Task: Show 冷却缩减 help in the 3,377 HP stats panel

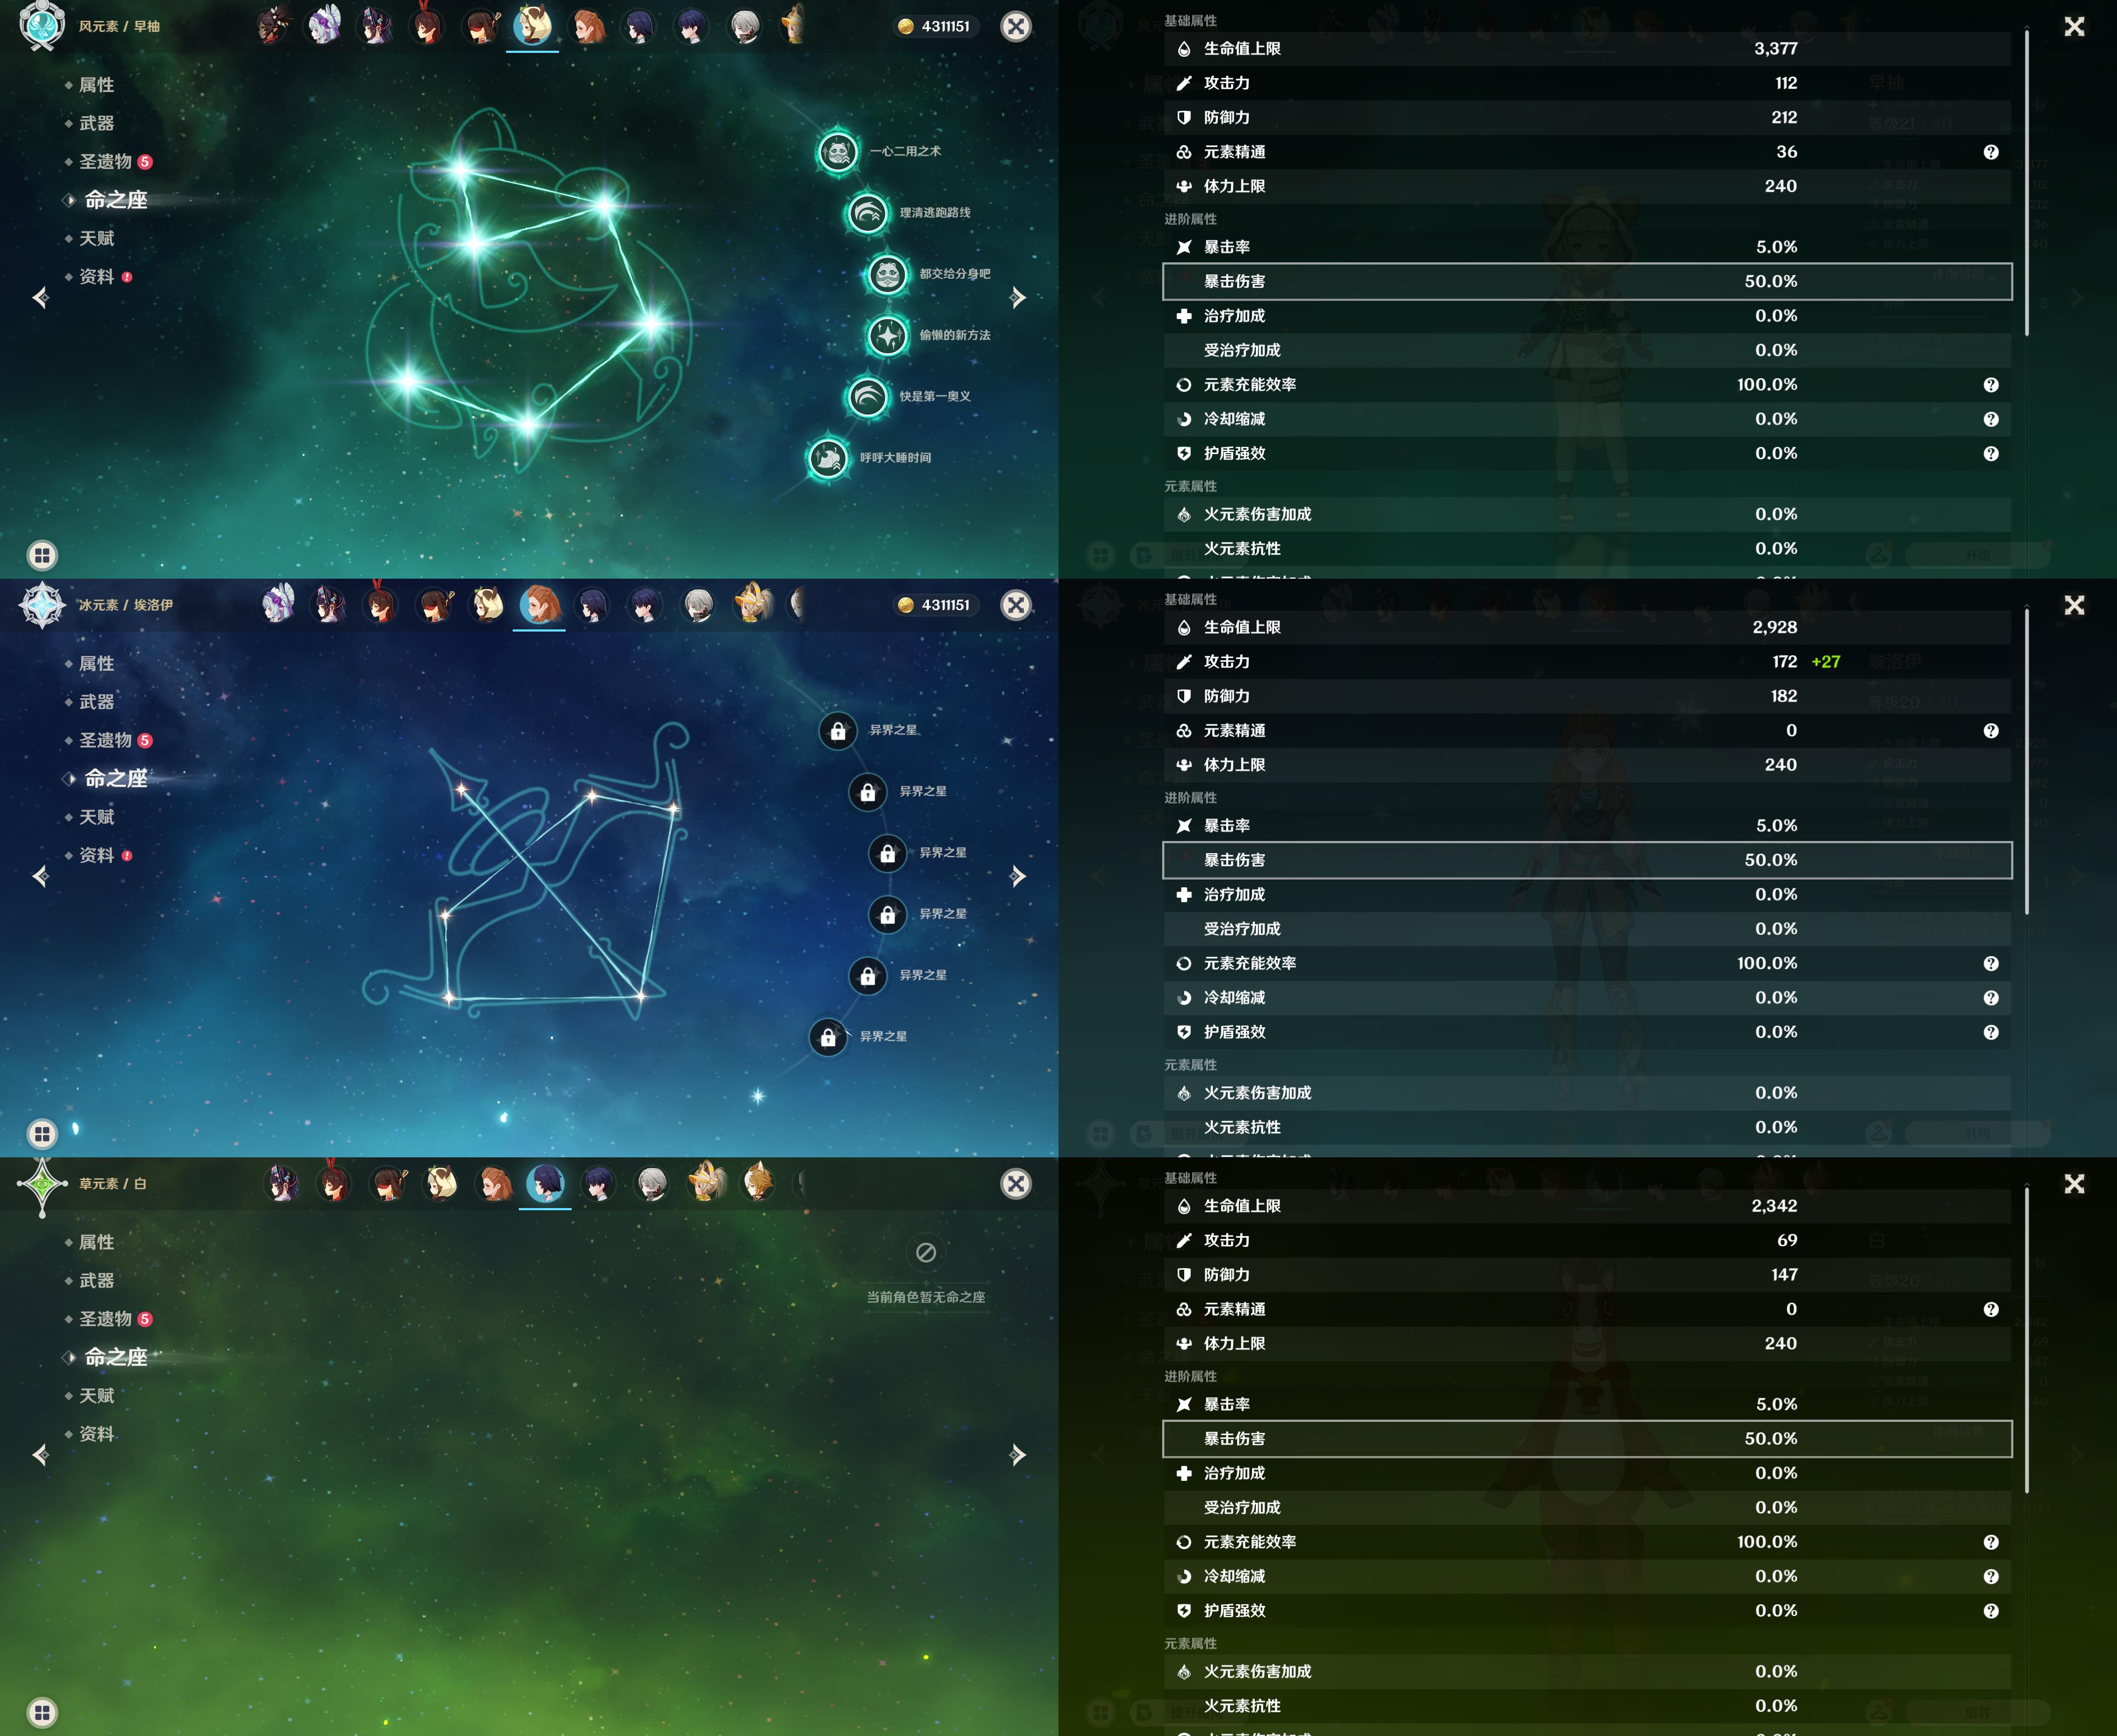Action: click(x=1991, y=419)
